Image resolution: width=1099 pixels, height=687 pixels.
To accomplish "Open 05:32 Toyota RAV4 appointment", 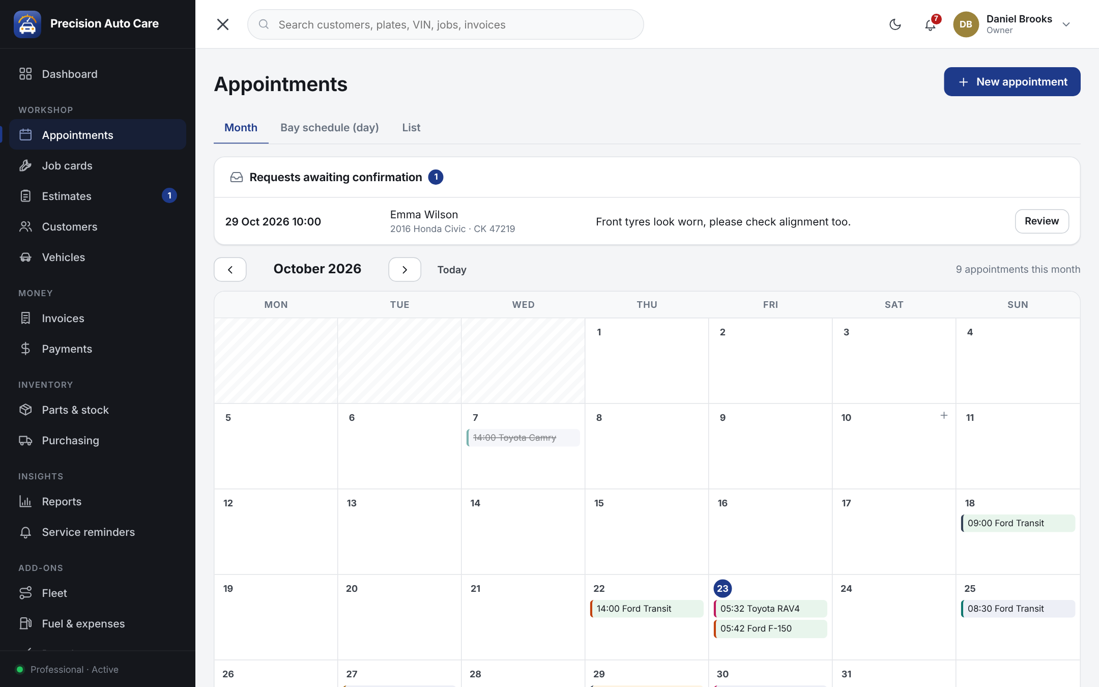I will click(x=770, y=609).
